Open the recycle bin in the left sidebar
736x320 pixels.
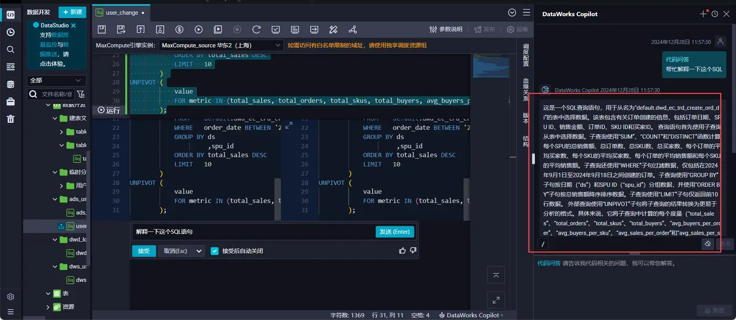pyautogui.click(x=11, y=119)
